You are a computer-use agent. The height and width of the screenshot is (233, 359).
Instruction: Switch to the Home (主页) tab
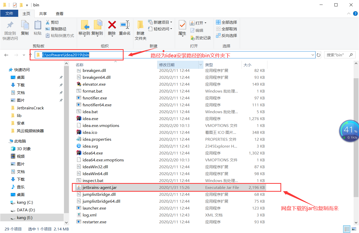point(26,14)
